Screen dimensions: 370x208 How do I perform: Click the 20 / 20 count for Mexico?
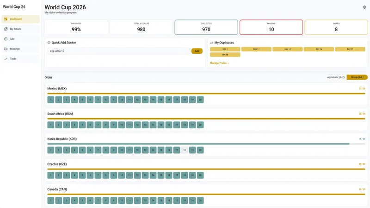coord(362,88)
